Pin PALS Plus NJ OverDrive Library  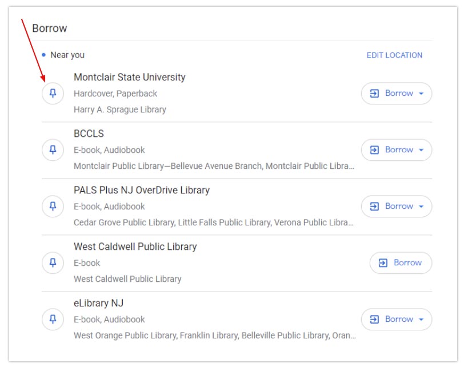pyautogui.click(x=53, y=207)
